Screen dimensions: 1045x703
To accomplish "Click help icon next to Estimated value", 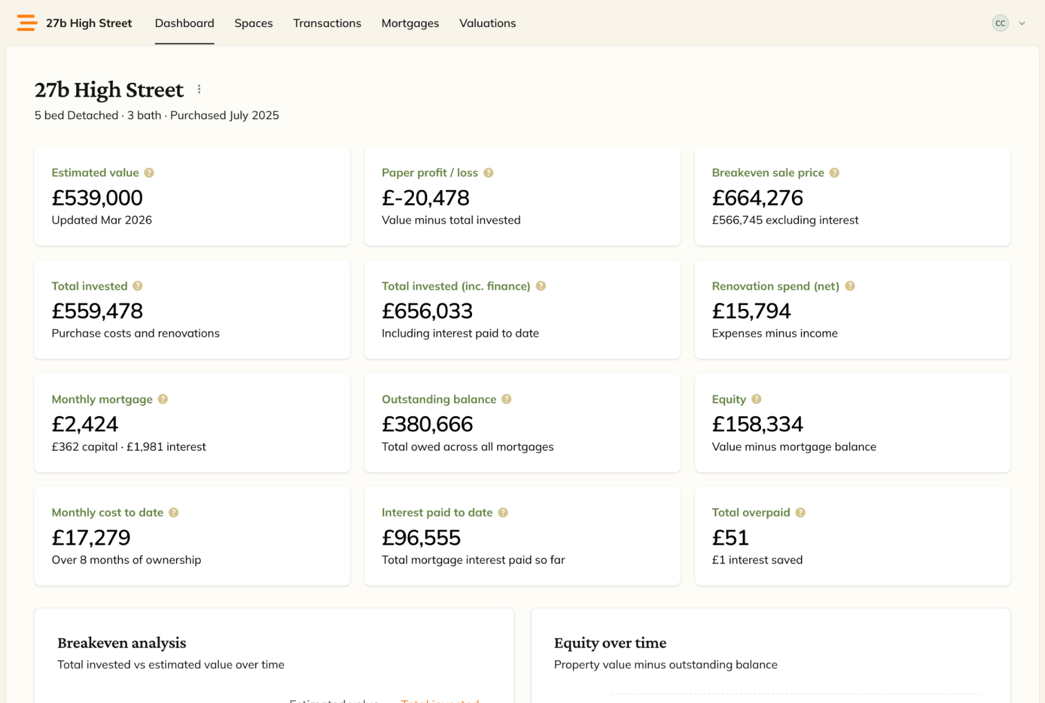I will click(x=149, y=173).
